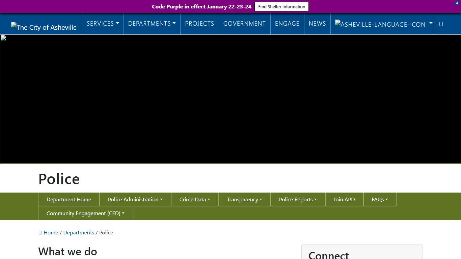Open Police Reports dropdown
The width and height of the screenshot is (461, 259).
coord(298,199)
